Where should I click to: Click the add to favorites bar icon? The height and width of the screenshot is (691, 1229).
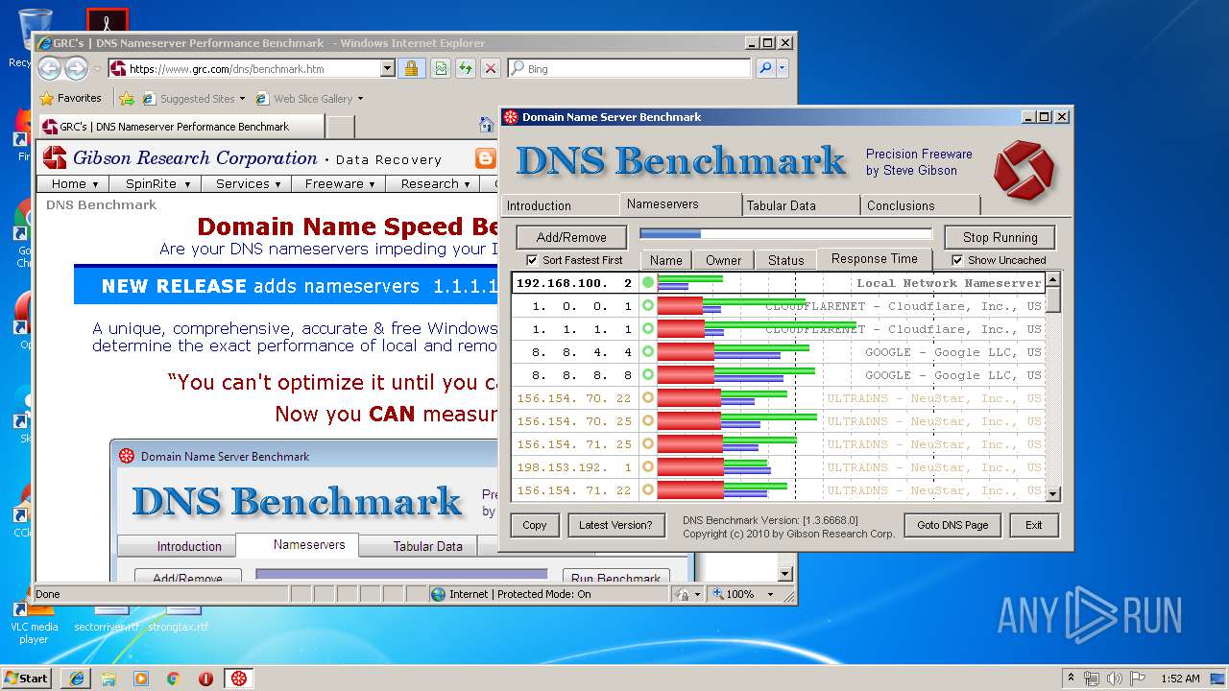(126, 98)
